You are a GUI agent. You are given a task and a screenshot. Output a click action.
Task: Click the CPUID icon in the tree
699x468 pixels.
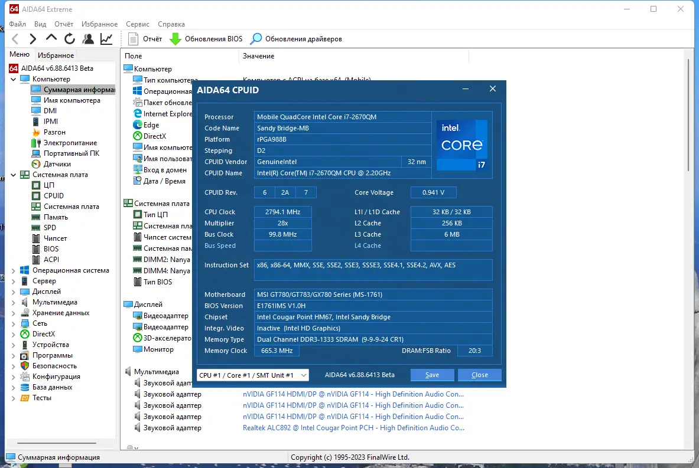[36, 196]
